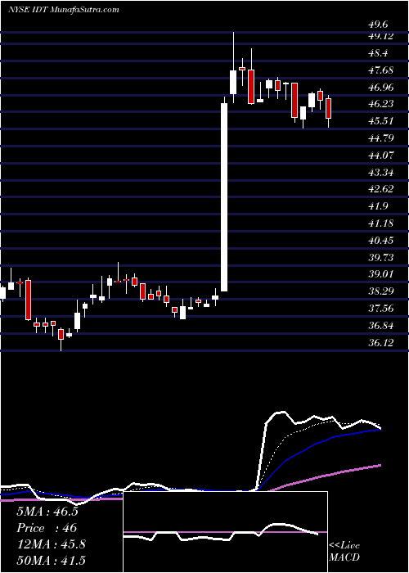Click the Price : 46 readout
Screen dimensions: 409x573
click(47, 528)
